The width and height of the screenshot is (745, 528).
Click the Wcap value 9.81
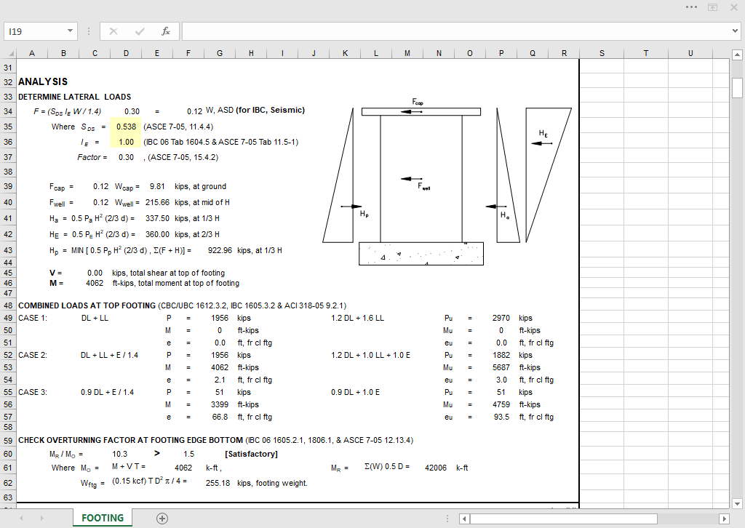coord(157,187)
